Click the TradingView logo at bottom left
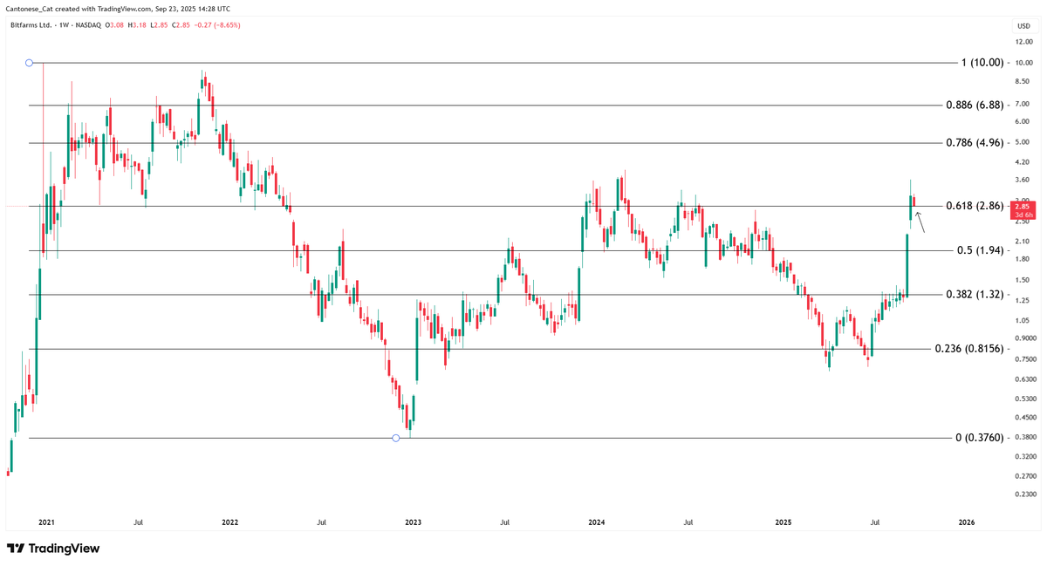This screenshot has width=1047, height=566. (53, 549)
